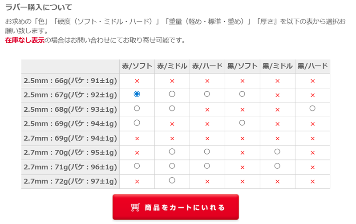Choose 黒/ソフト option for 2.5mm 67g

[242, 94]
